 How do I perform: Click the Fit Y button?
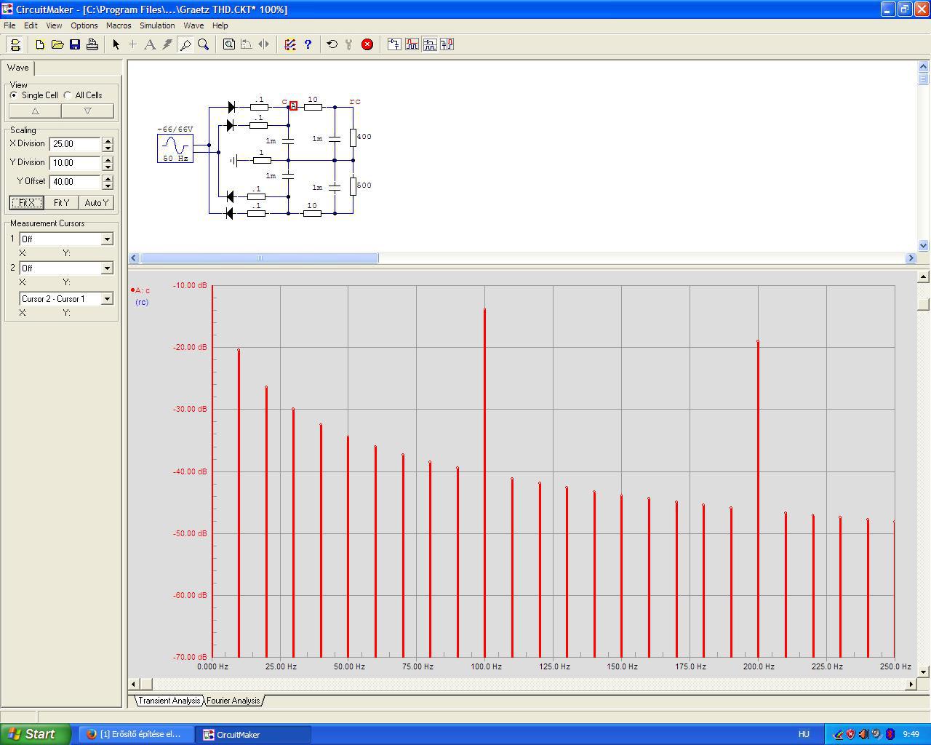(61, 203)
